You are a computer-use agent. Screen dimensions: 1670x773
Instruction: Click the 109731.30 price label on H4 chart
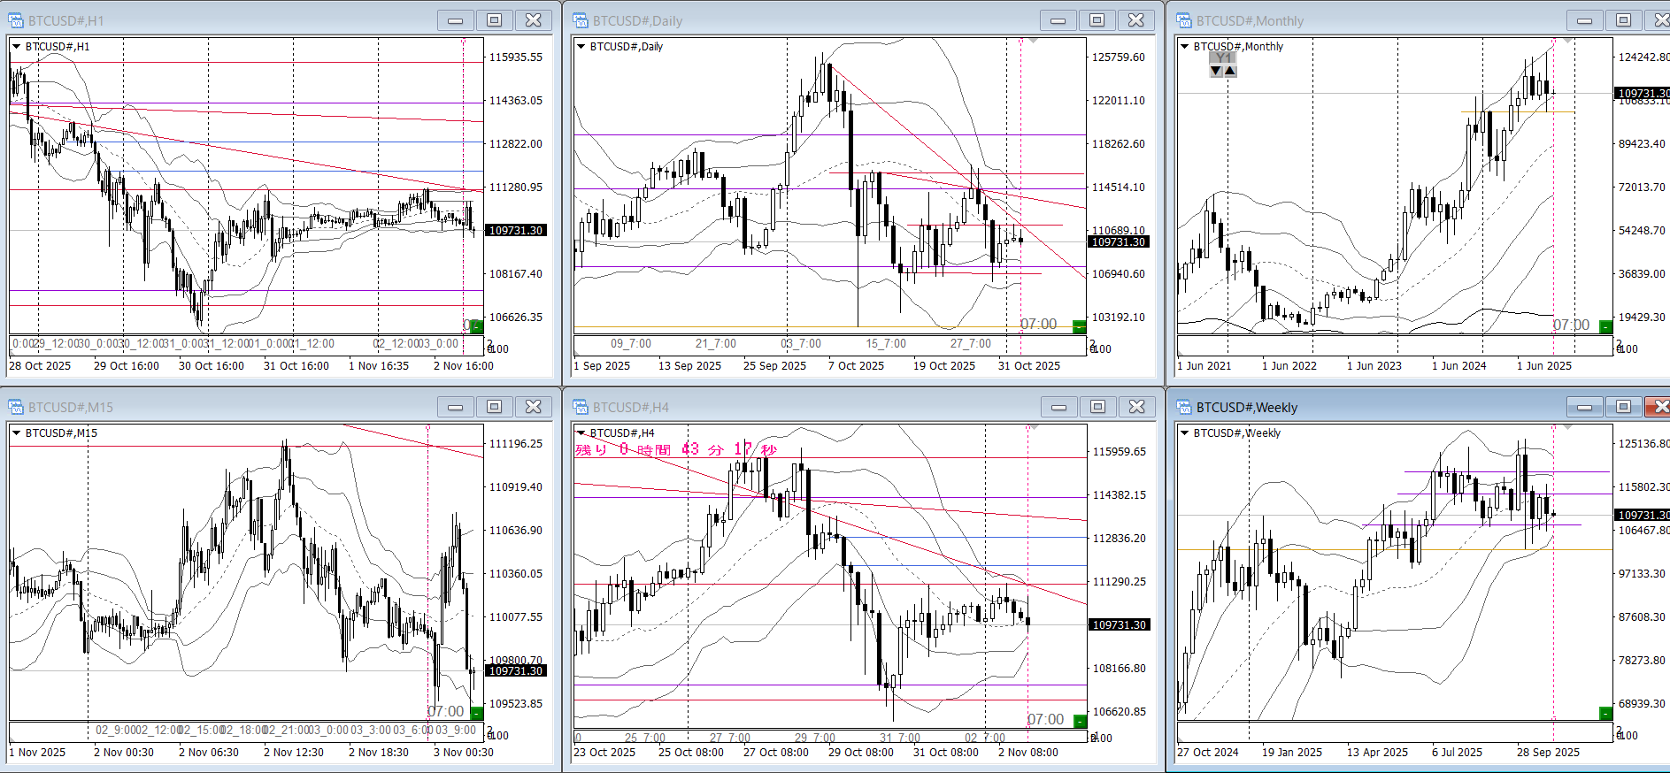1119,624
